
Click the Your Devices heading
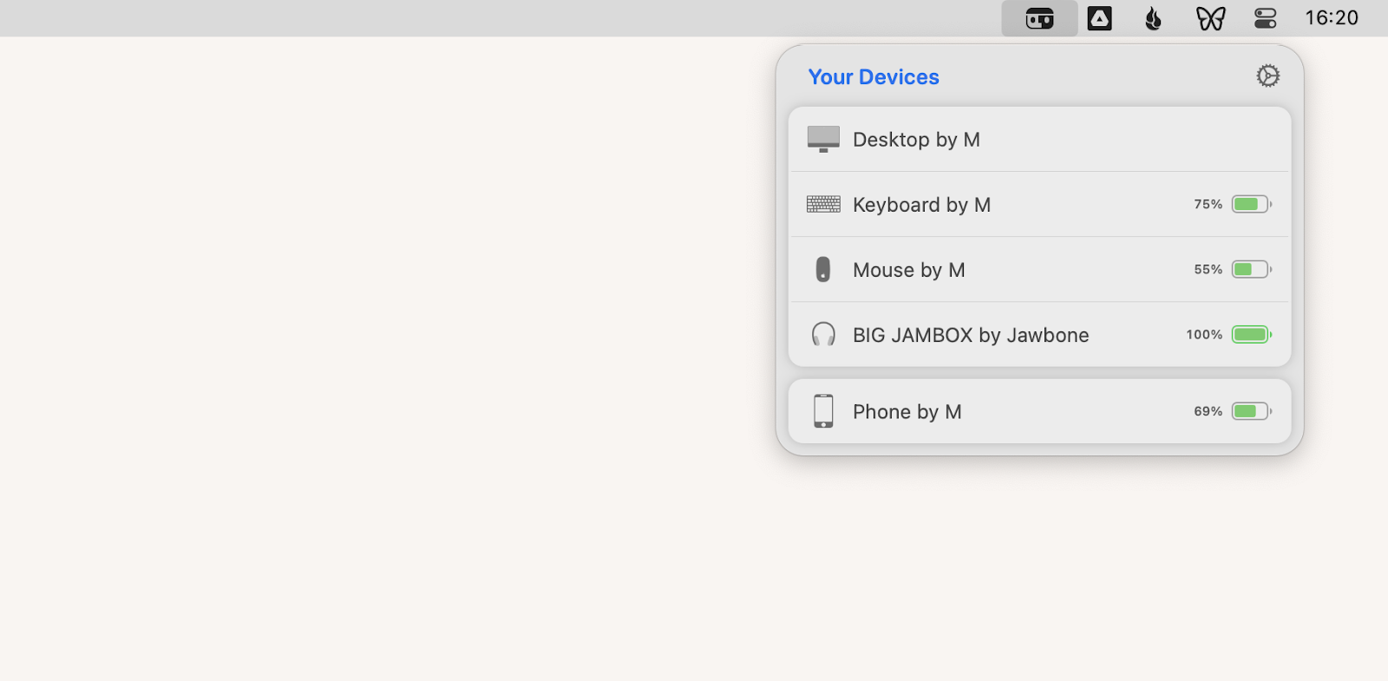tap(874, 77)
